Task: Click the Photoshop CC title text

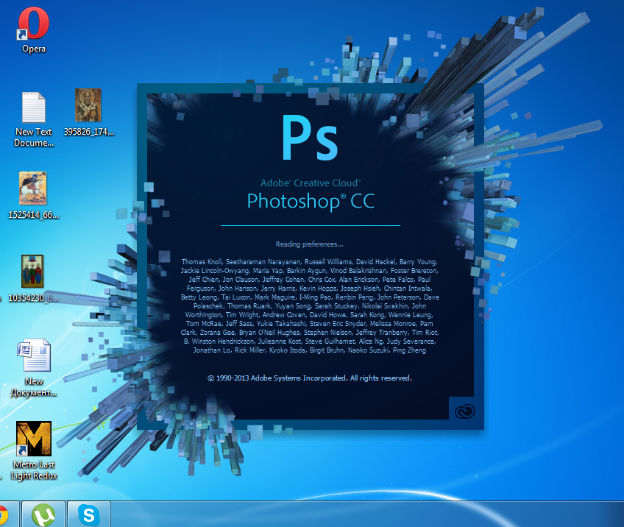Action: 310,200
